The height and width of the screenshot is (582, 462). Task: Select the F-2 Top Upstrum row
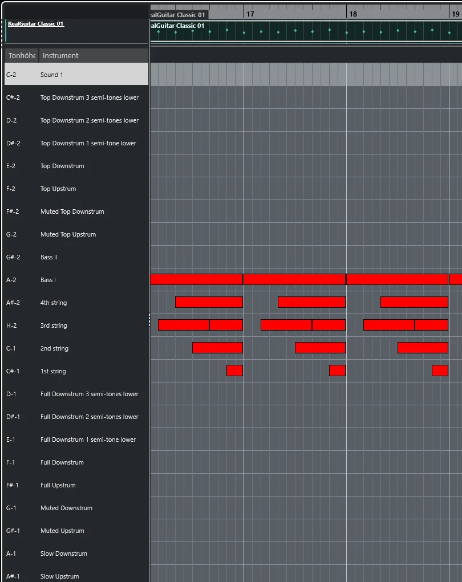click(76, 189)
